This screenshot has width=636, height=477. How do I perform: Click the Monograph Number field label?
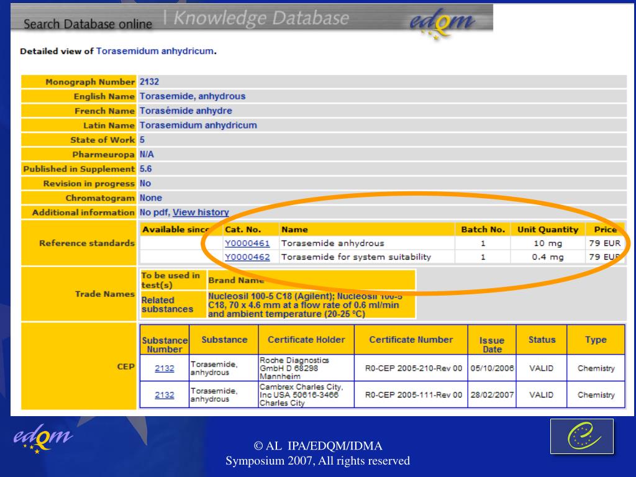click(x=90, y=82)
